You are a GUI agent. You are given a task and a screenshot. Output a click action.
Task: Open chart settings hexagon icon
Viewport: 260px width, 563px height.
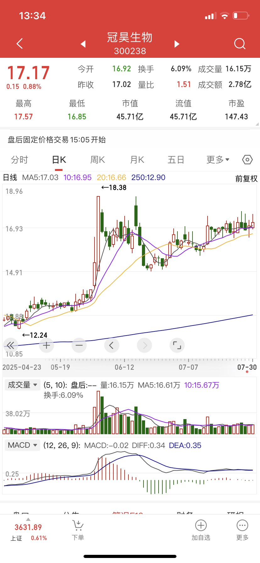247,160
